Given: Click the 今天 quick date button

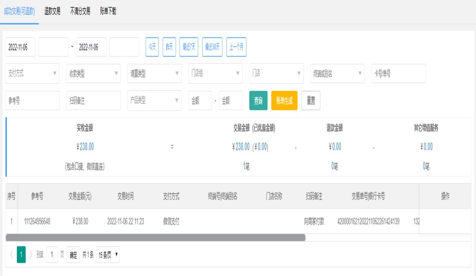Looking at the screenshot, I should click(x=152, y=47).
